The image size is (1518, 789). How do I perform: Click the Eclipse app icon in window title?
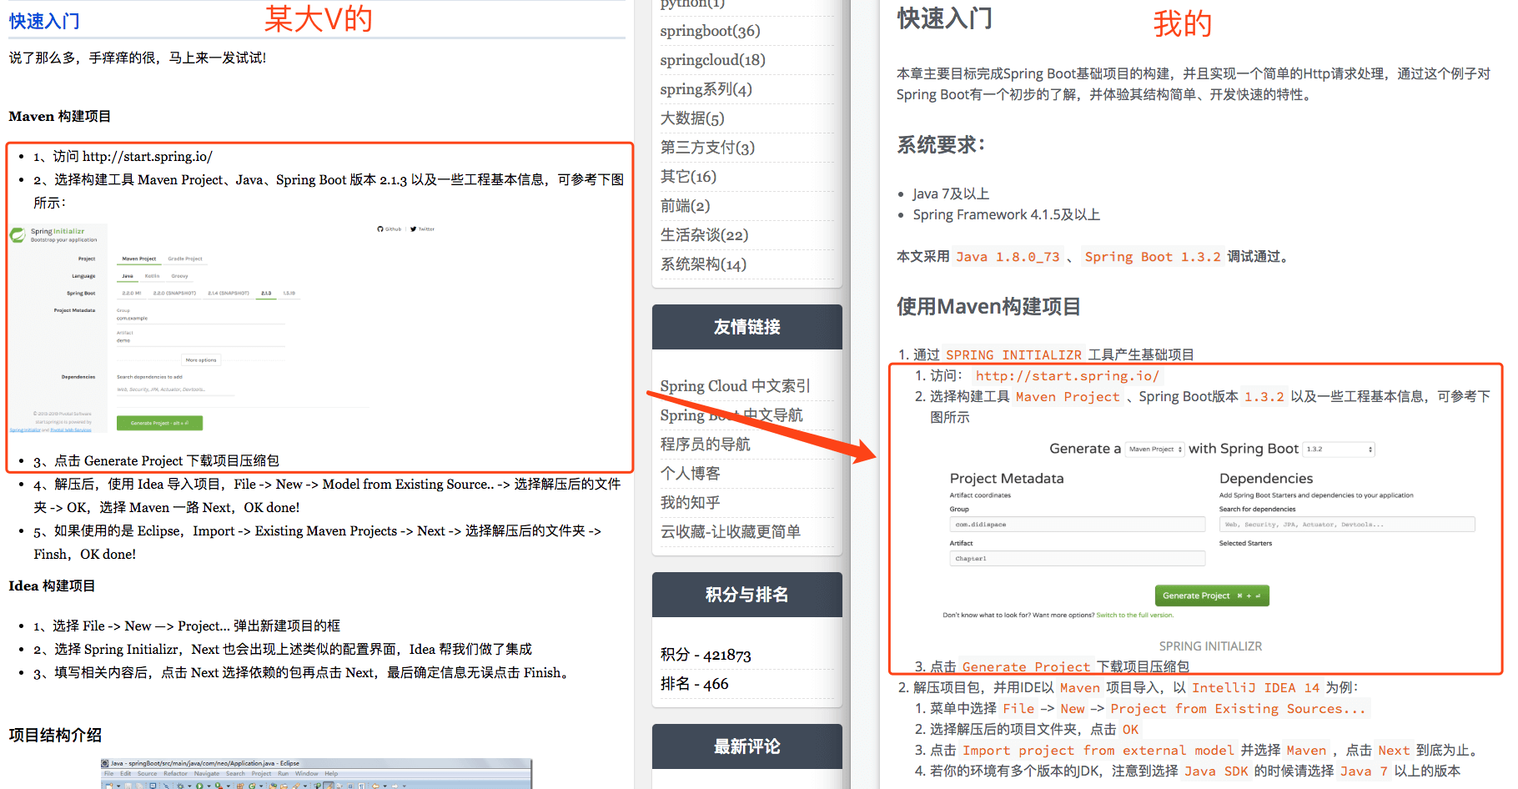[x=106, y=763]
